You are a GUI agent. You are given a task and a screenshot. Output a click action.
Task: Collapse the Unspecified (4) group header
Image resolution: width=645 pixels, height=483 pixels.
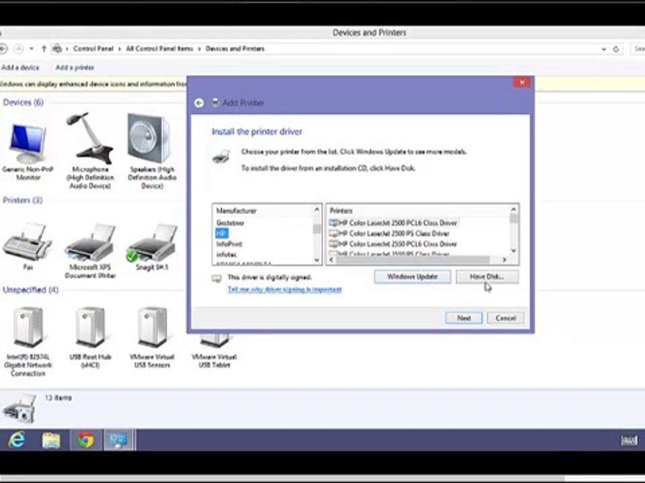(30, 290)
